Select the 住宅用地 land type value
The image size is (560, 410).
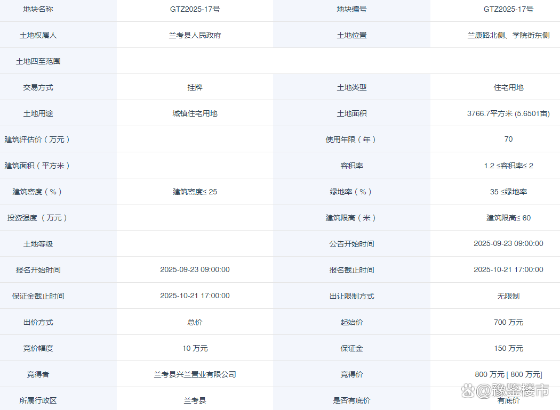pyautogui.click(x=509, y=87)
